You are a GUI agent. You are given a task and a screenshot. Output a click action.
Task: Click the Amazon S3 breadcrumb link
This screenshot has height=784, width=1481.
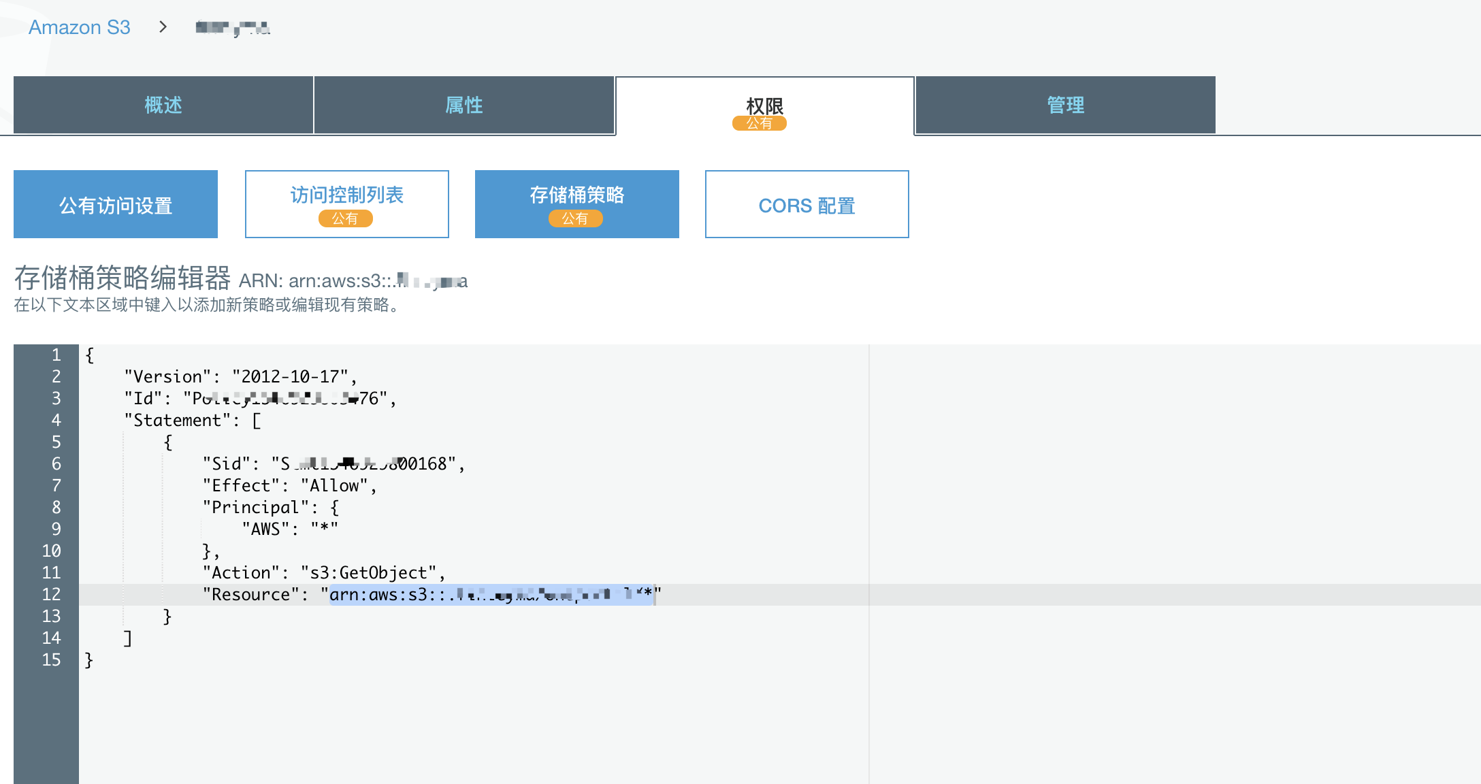click(79, 27)
